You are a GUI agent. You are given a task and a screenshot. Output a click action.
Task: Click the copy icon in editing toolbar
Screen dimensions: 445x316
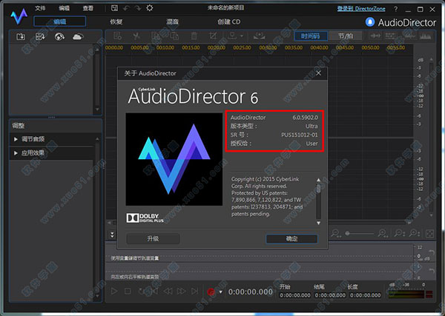(x=156, y=36)
